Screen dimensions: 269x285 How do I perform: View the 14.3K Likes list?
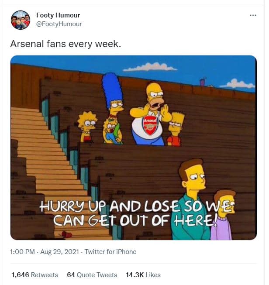click(143, 275)
